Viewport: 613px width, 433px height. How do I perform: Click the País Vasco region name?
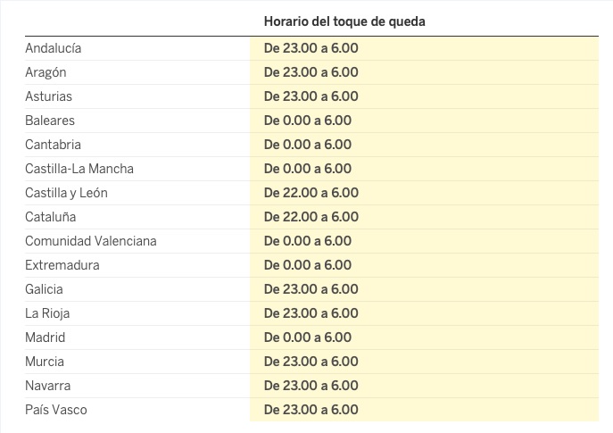coord(56,410)
